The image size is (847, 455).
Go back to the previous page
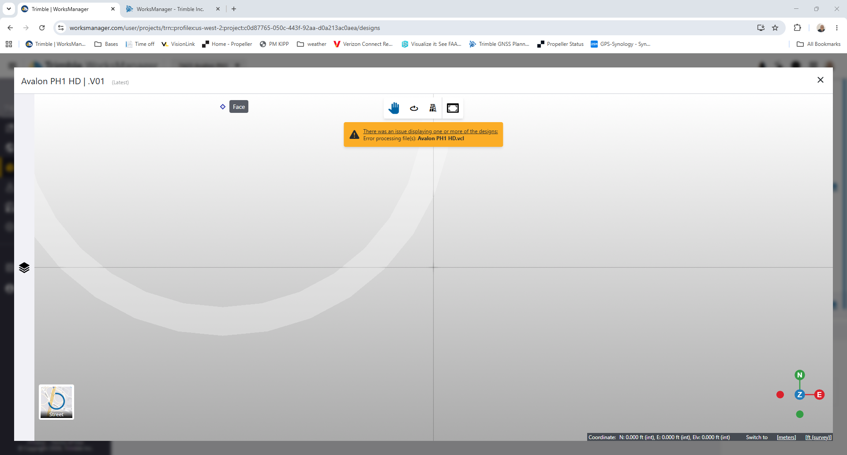point(10,28)
